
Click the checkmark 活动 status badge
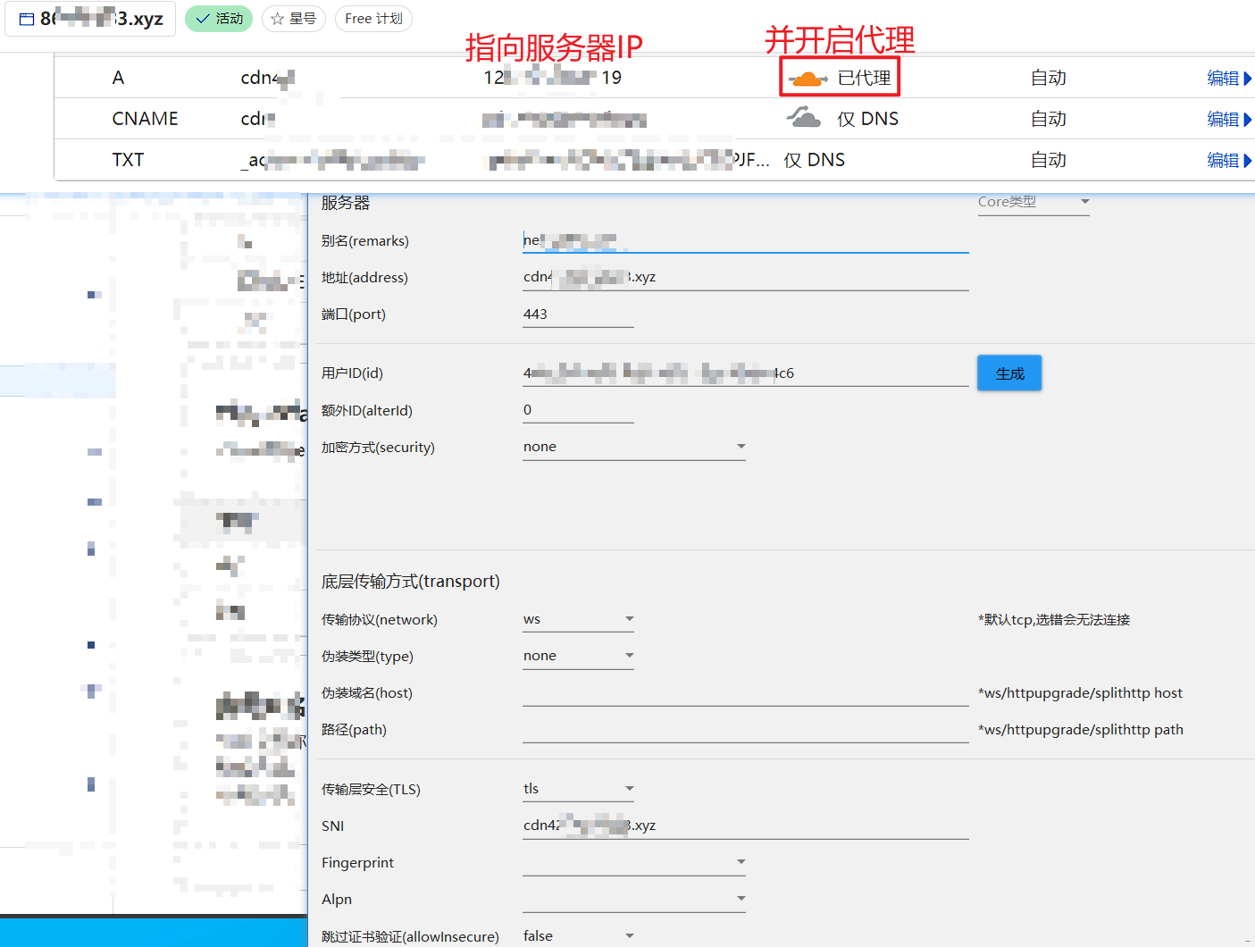[x=219, y=19]
